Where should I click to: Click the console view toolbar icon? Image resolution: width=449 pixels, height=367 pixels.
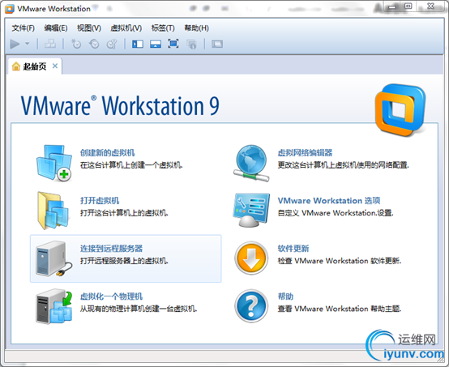coord(217,44)
